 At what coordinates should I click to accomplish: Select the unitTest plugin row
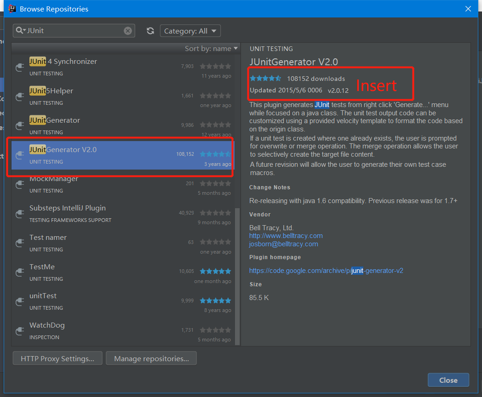[123, 302]
